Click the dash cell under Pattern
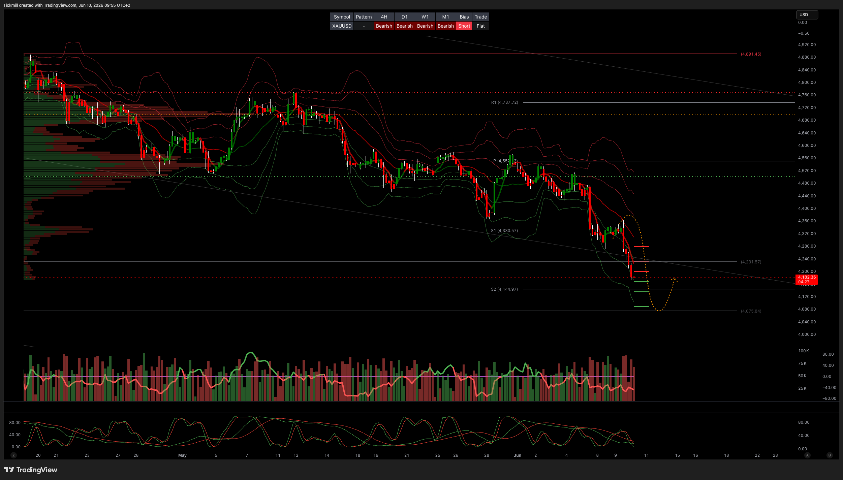Image resolution: width=843 pixels, height=480 pixels. point(364,26)
